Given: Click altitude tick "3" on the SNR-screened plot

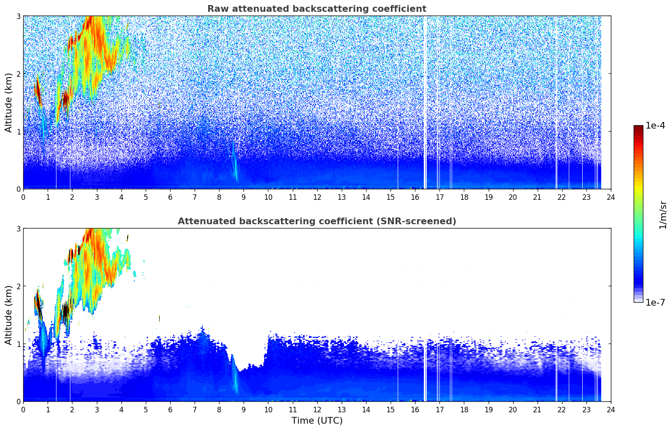Looking at the screenshot, I should pos(19,228).
